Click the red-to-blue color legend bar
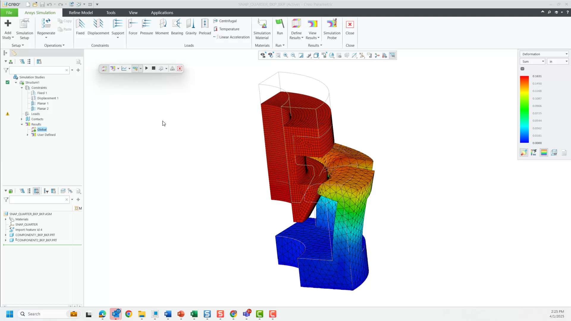This screenshot has height=321, width=571. [x=524, y=109]
